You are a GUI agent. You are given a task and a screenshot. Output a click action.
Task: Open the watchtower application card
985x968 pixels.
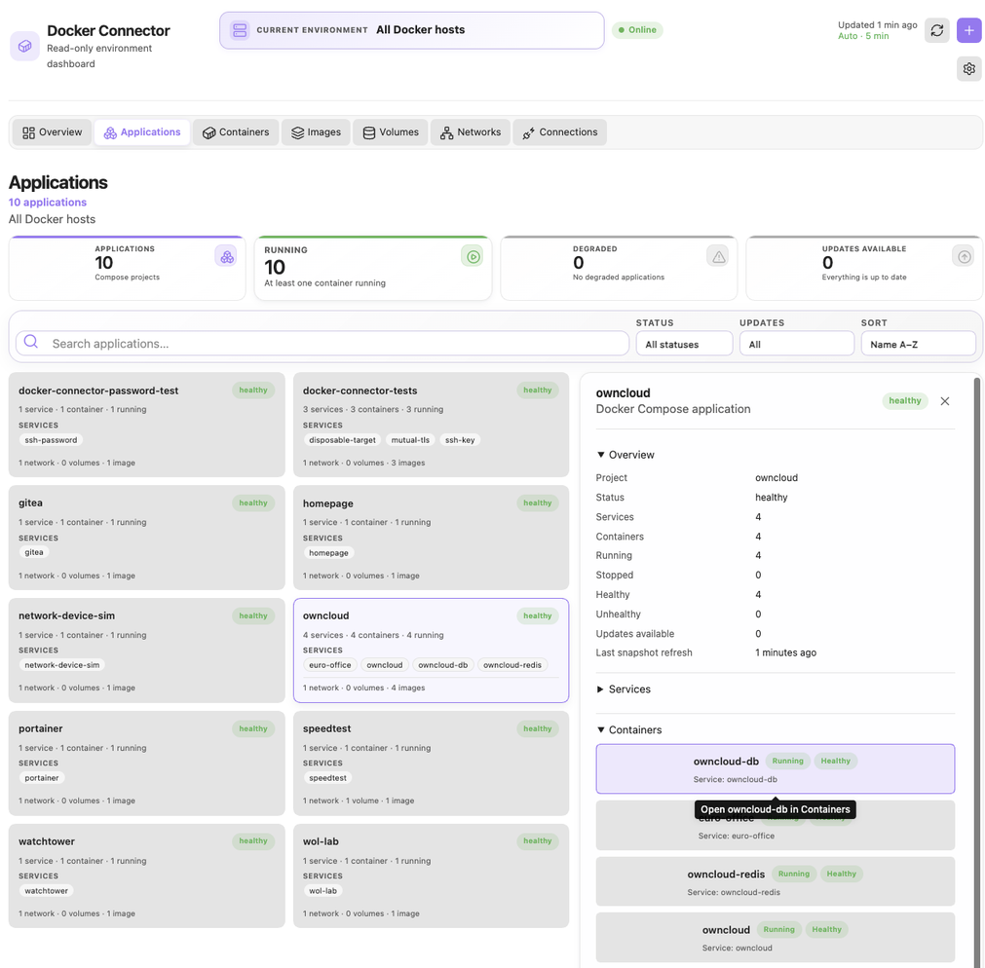pos(146,876)
